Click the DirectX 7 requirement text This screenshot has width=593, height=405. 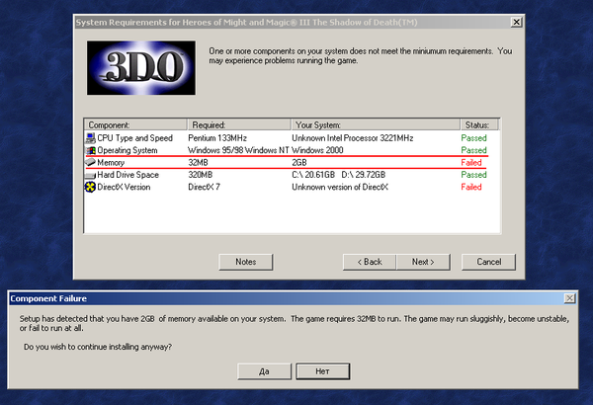pyautogui.click(x=205, y=187)
